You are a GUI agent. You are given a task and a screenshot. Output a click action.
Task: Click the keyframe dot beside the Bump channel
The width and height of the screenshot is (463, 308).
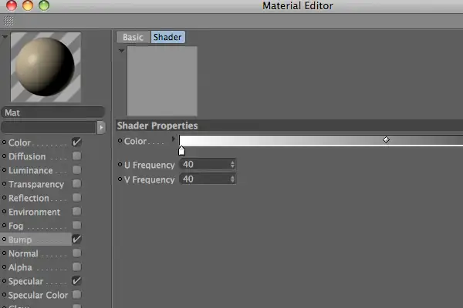coord(4,239)
